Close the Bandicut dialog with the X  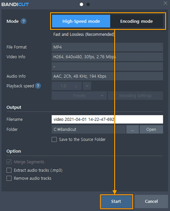coord(165,3)
